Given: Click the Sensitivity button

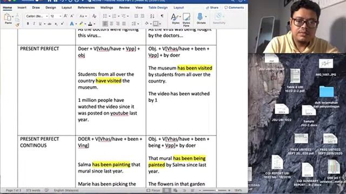Looking at the screenshot, I should coord(219,18).
